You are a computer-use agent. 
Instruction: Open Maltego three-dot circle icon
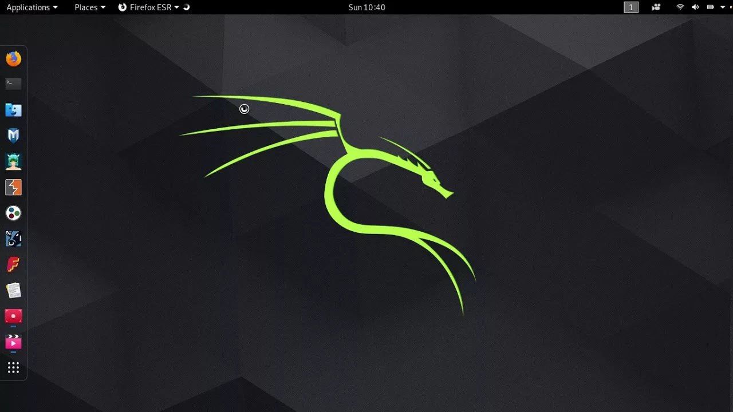13,213
